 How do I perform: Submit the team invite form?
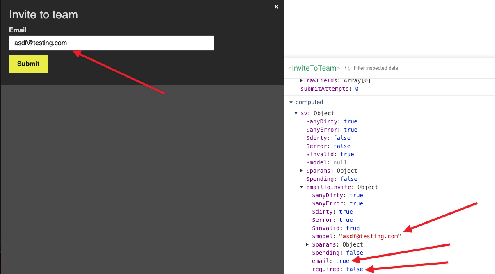click(x=28, y=64)
